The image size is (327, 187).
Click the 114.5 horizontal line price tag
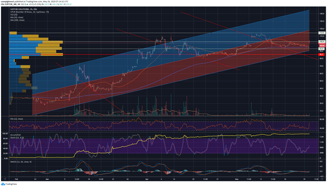[x=322, y=33]
